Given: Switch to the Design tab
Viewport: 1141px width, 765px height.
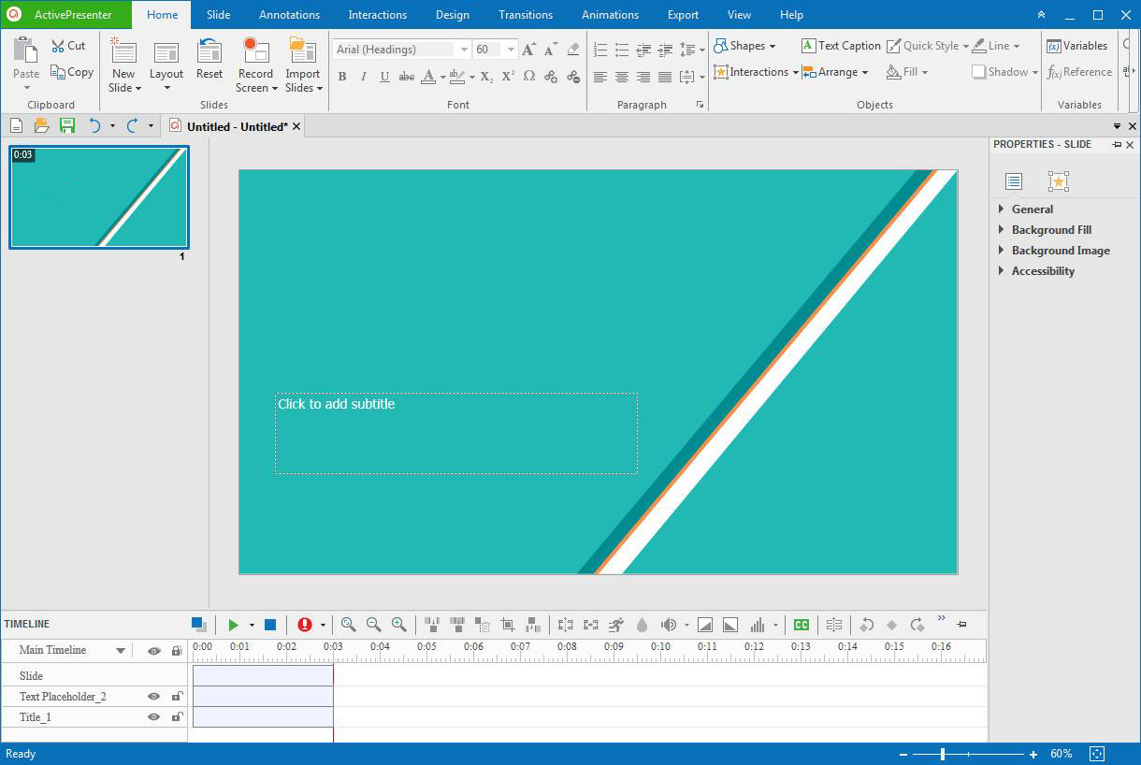Looking at the screenshot, I should point(453,15).
